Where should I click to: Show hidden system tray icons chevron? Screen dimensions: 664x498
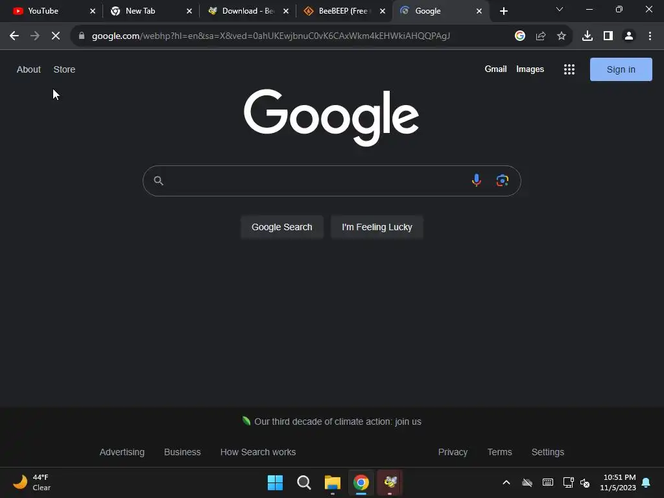coord(506,482)
